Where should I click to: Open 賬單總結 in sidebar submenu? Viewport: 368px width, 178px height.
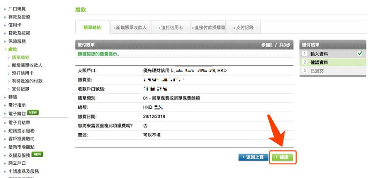pyautogui.click(x=21, y=58)
